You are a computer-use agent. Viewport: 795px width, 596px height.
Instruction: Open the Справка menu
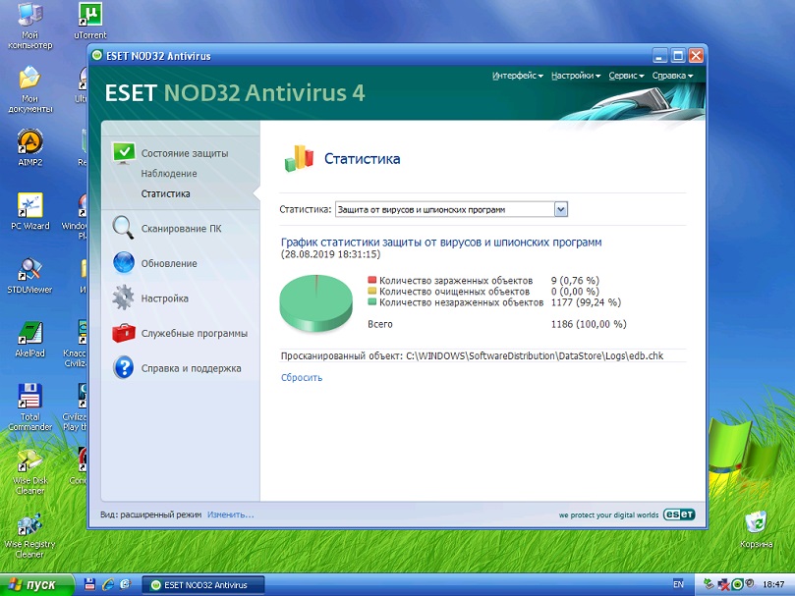[672, 76]
